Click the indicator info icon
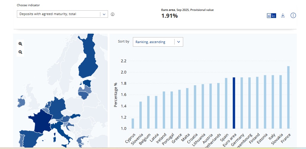Image resolution: width=306 pixels, height=149 pixels. (112, 14)
